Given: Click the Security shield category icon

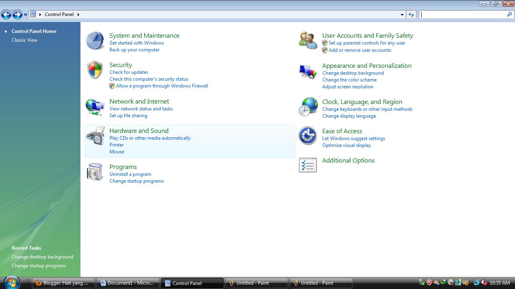Looking at the screenshot, I should point(95,70).
